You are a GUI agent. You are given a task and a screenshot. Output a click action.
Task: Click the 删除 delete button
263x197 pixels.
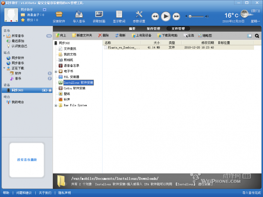point(103,35)
